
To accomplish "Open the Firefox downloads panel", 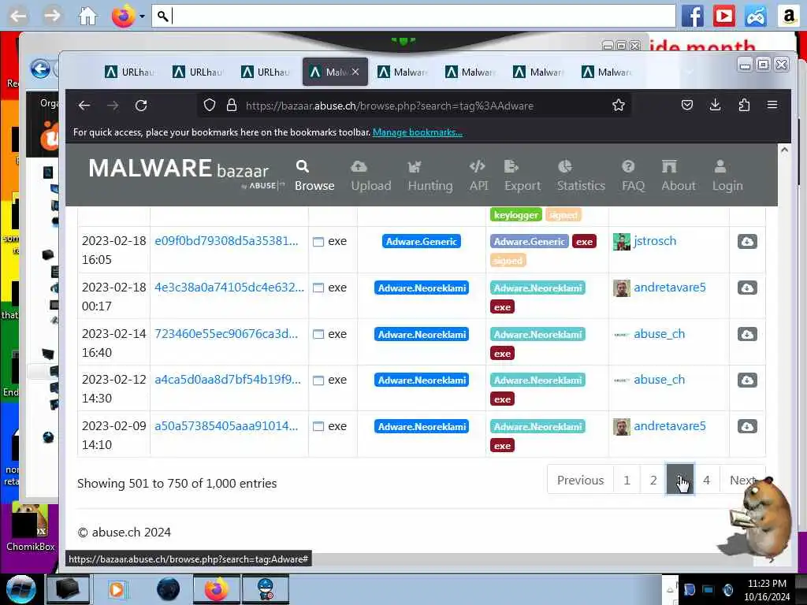I will point(716,106).
